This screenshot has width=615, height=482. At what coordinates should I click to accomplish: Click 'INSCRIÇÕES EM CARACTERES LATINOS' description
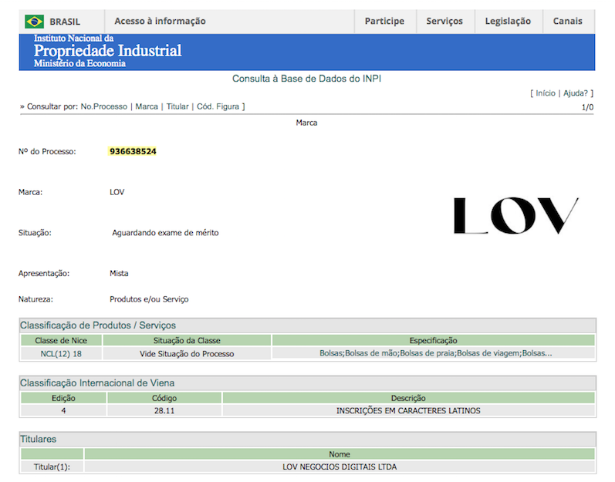click(408, 411)
